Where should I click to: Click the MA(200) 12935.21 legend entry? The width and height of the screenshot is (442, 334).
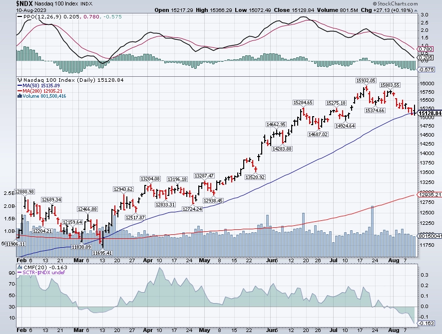click(x=40, y=91)
